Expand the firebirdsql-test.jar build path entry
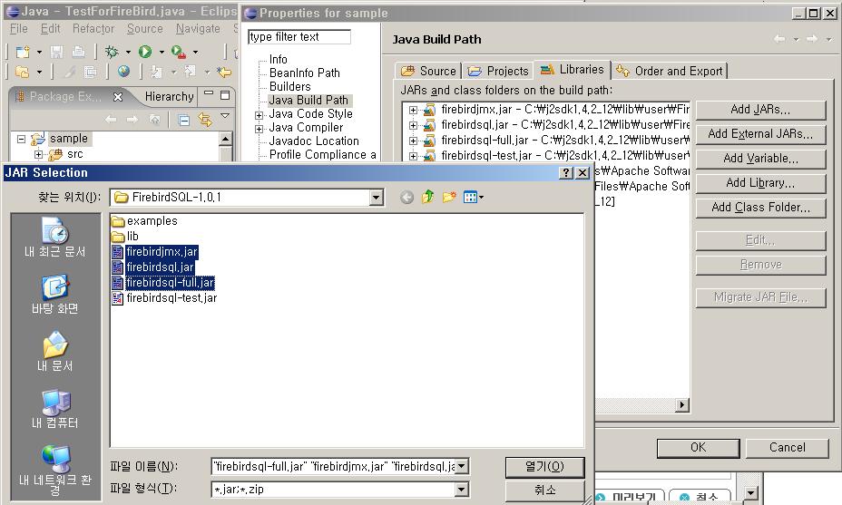 pyautogui.click(x=413, y=156)
